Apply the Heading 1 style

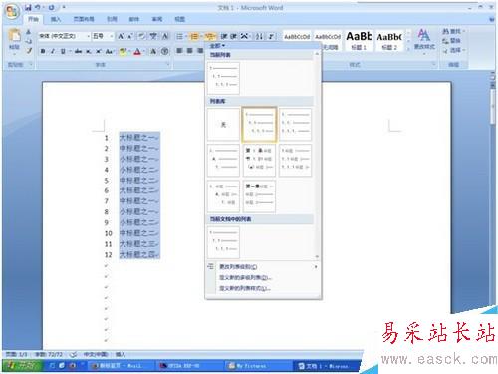(359, 41)
